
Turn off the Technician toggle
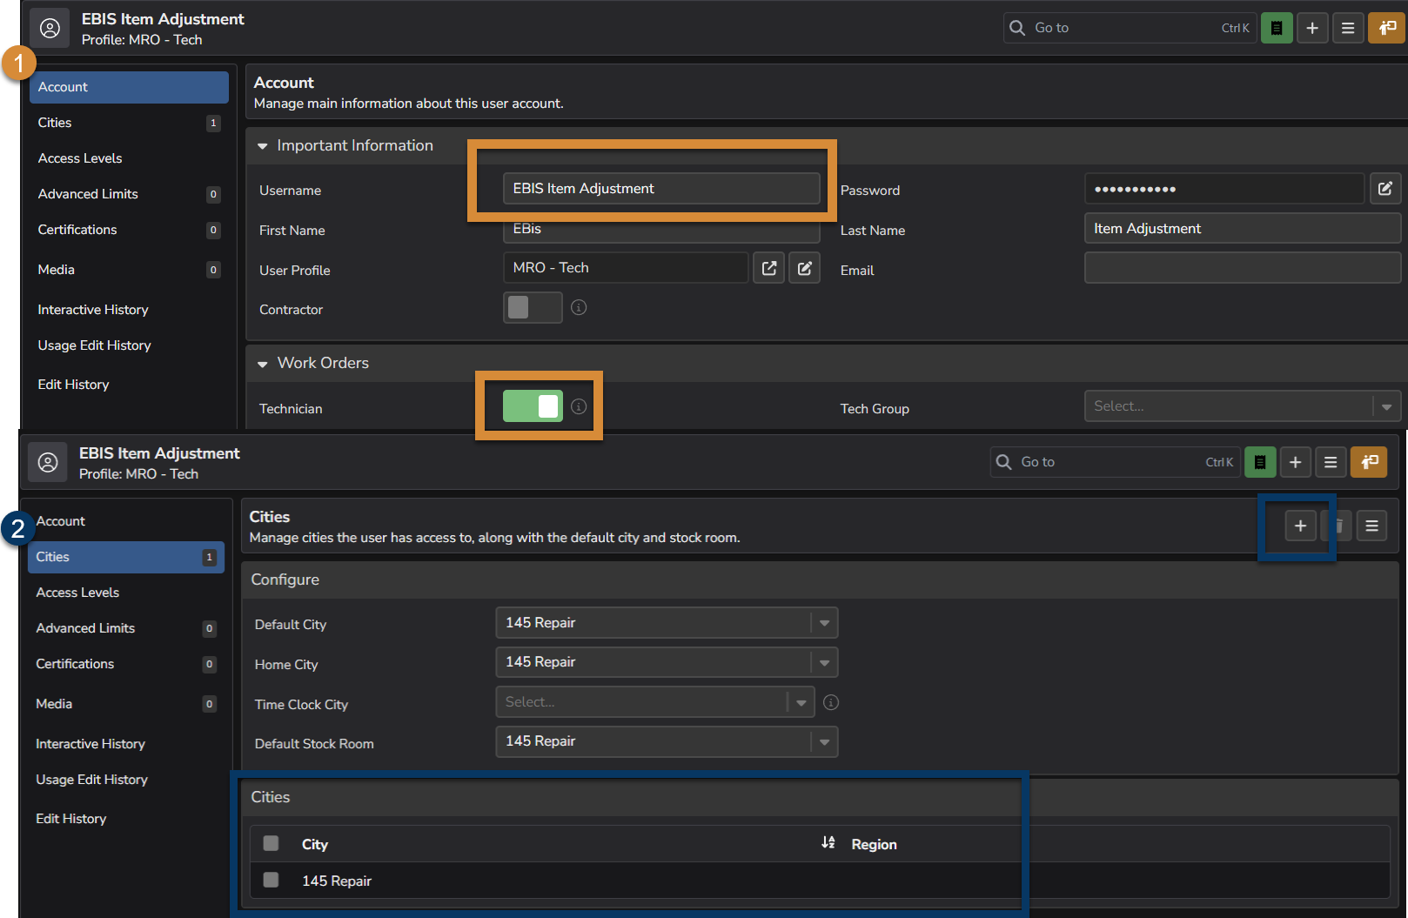click(x=533, y=406)
